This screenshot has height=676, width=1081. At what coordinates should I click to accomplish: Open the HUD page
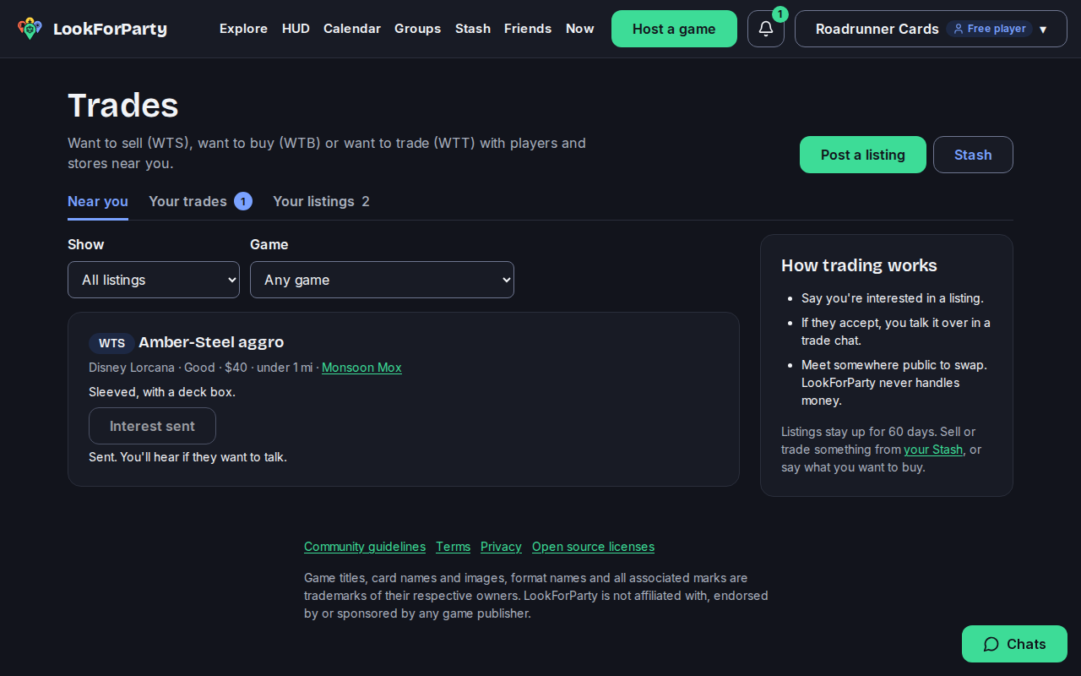[x=296, y=29]
